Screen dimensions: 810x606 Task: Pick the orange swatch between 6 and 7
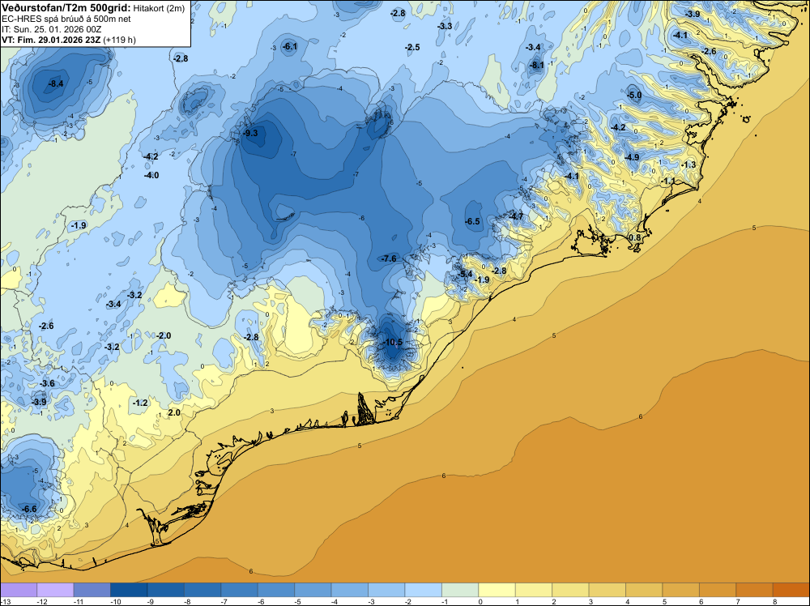pos(718,590)
